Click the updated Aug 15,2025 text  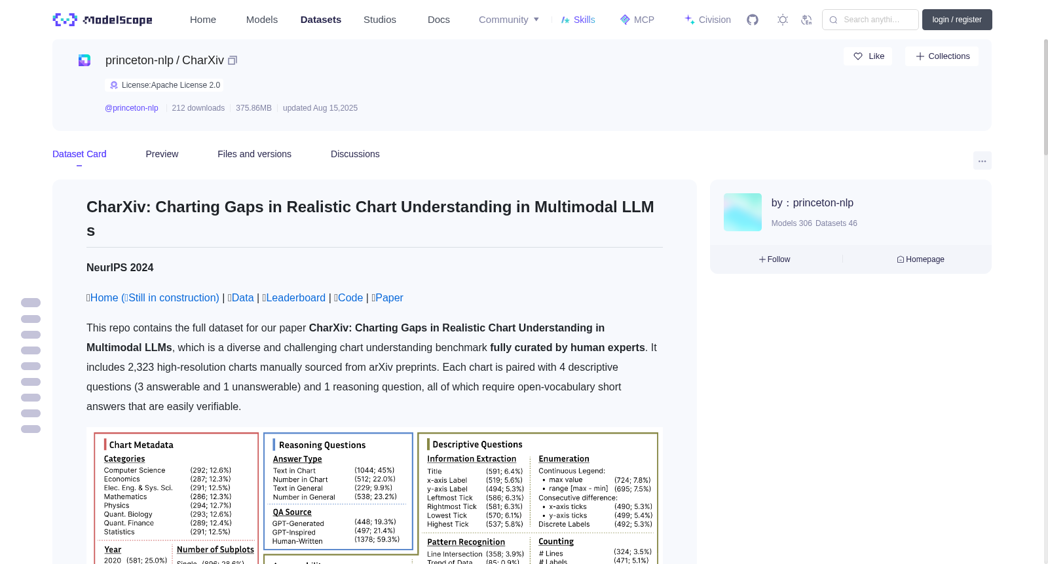click(x=320, y=108)
